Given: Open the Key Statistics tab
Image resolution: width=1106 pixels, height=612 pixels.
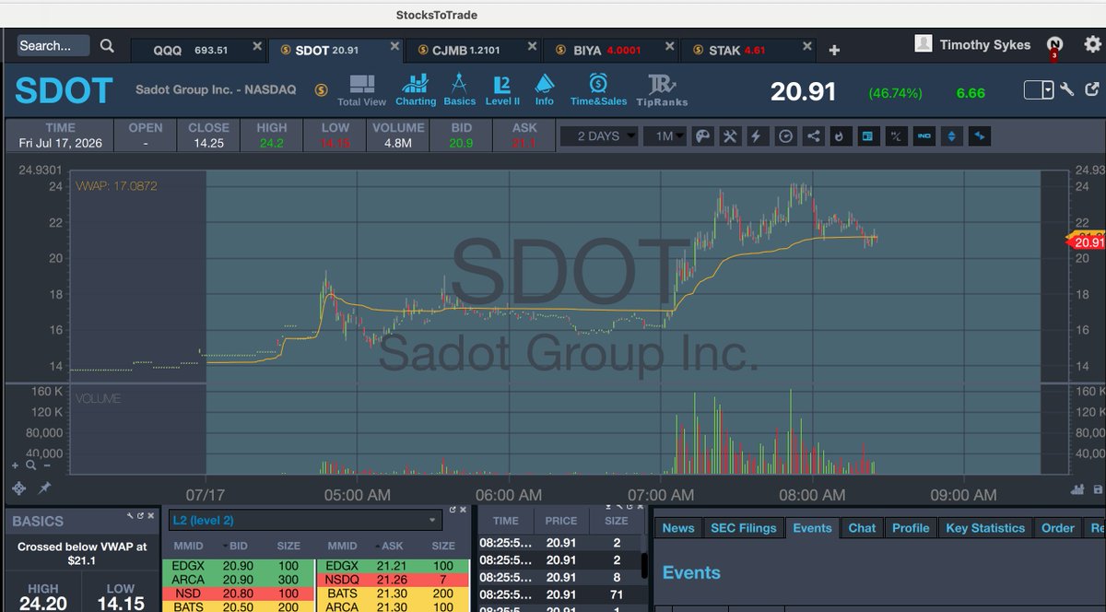Looking at the screenshot, I should 985,528.
